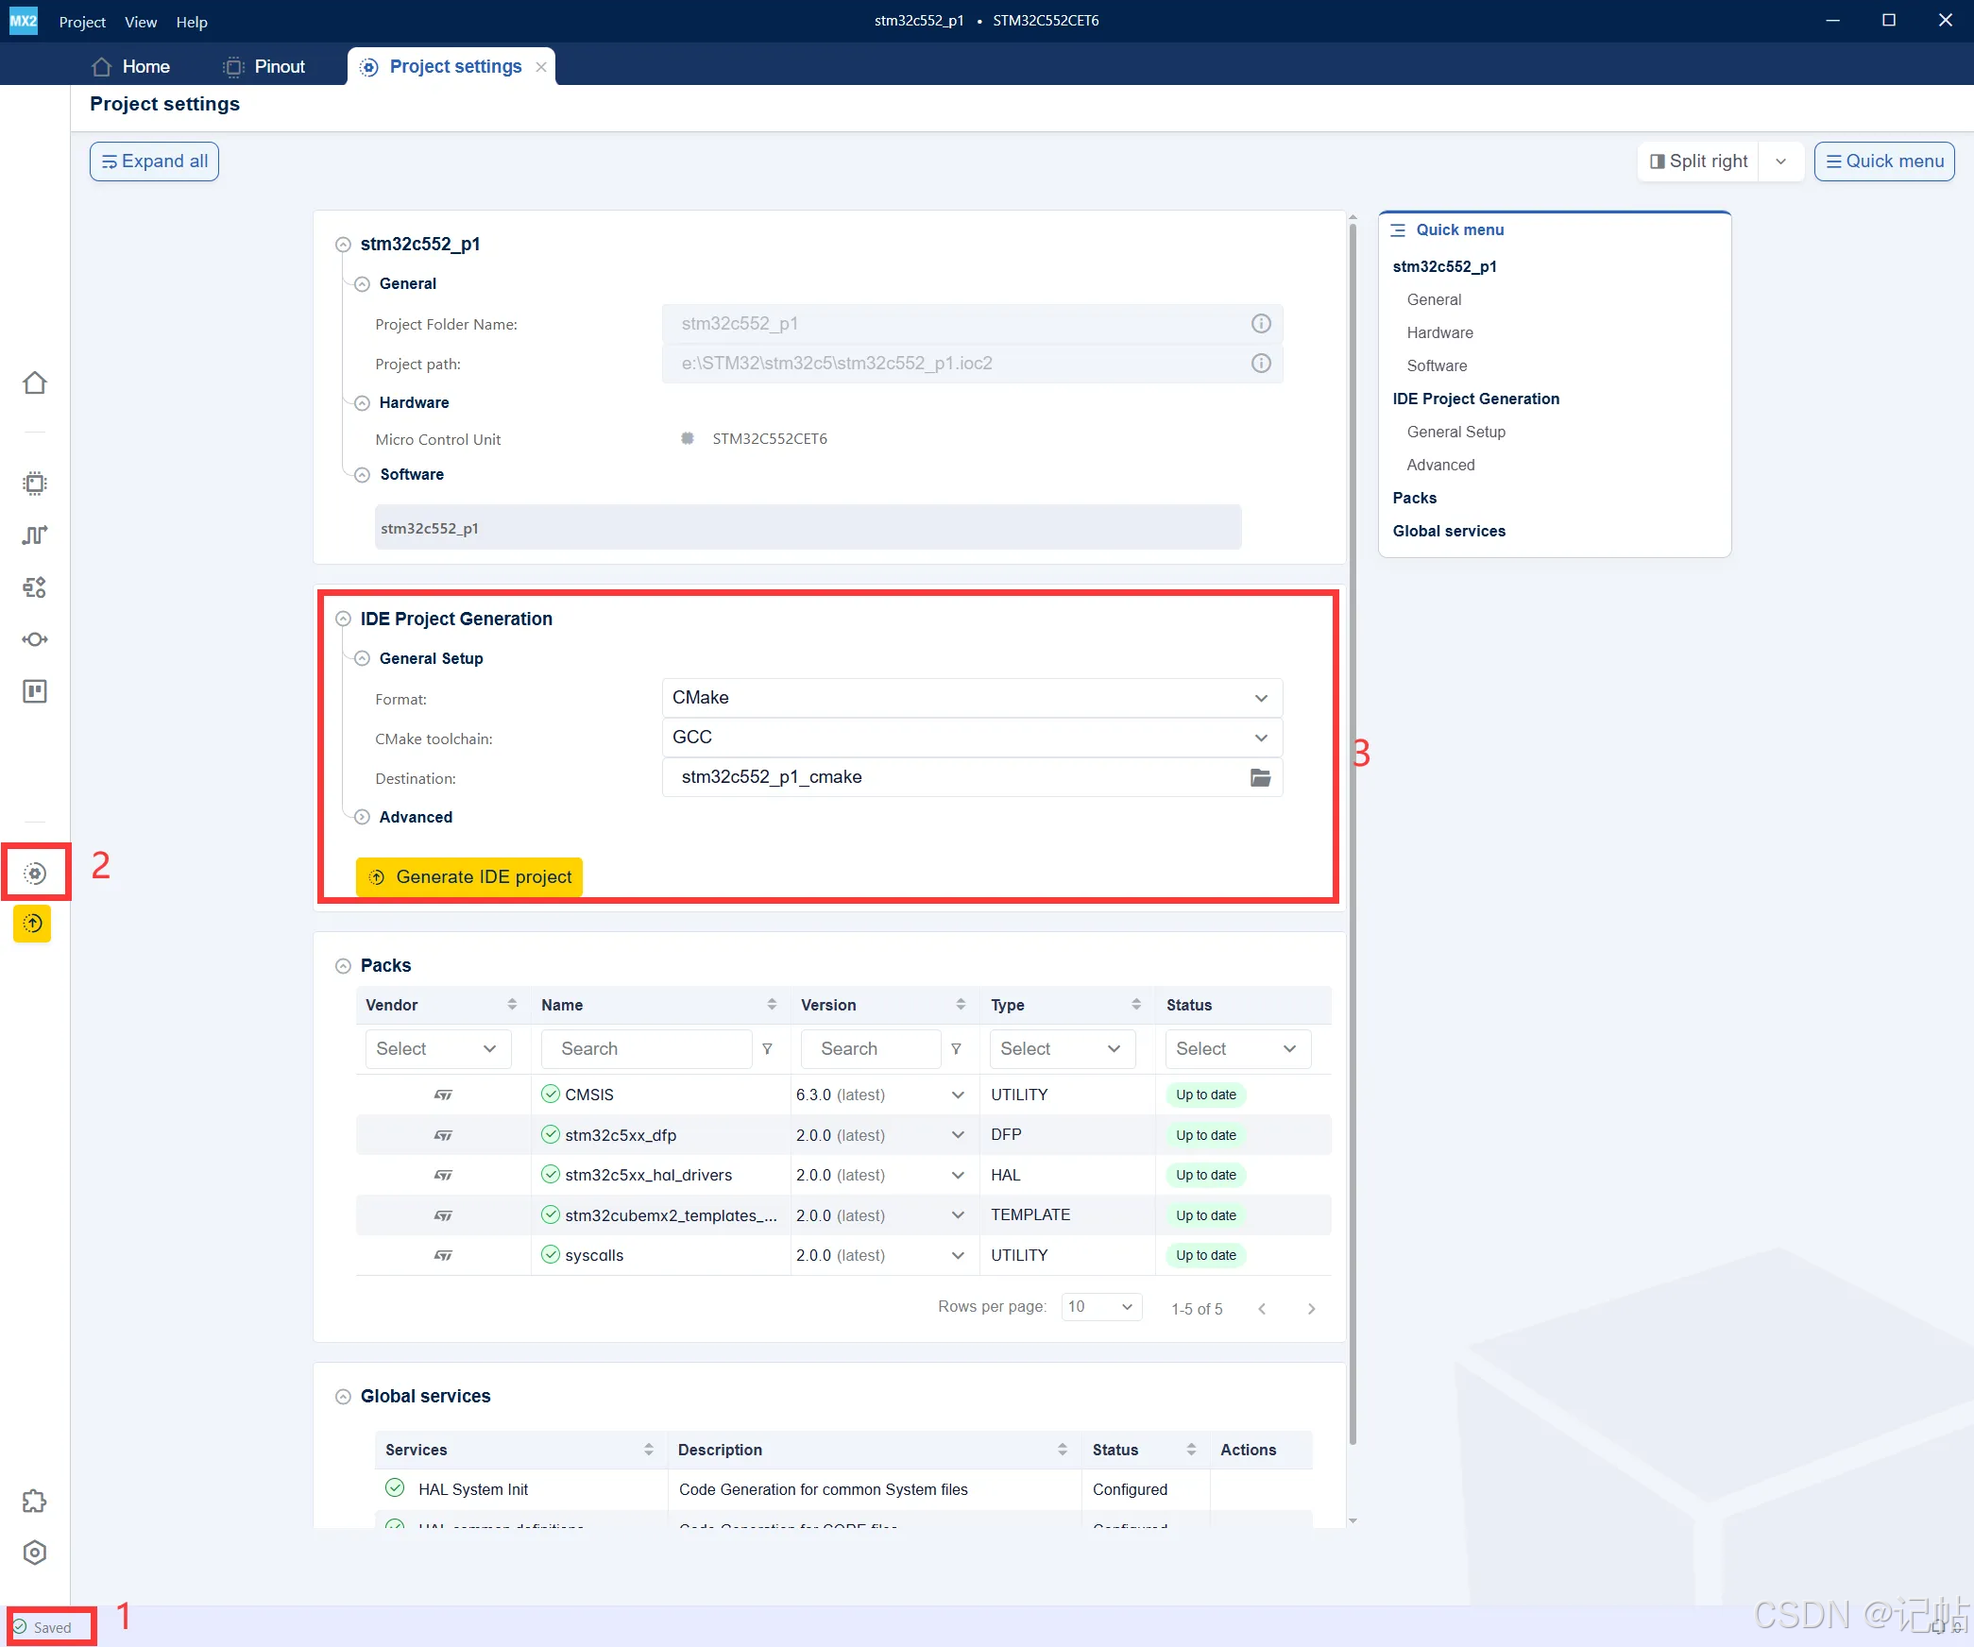Image resolution: width=1974 pixels, height=1647 pixels.
Task: Click the info icon for Project Folder Name
Action: pyautogui.click(x=1261, y=324)
